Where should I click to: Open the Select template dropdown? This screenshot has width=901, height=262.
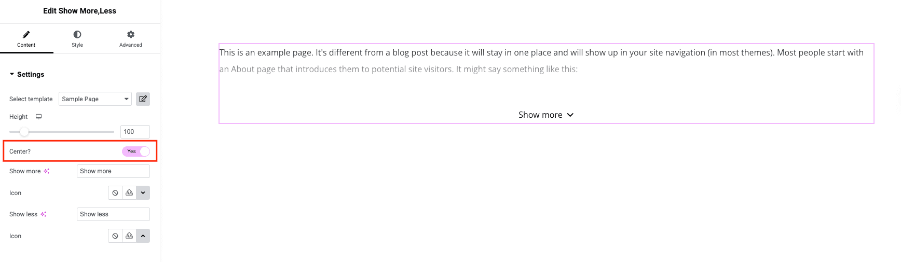pos(95,99)
